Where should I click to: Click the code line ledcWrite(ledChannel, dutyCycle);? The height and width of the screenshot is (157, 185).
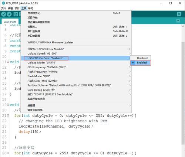point(56,126)
